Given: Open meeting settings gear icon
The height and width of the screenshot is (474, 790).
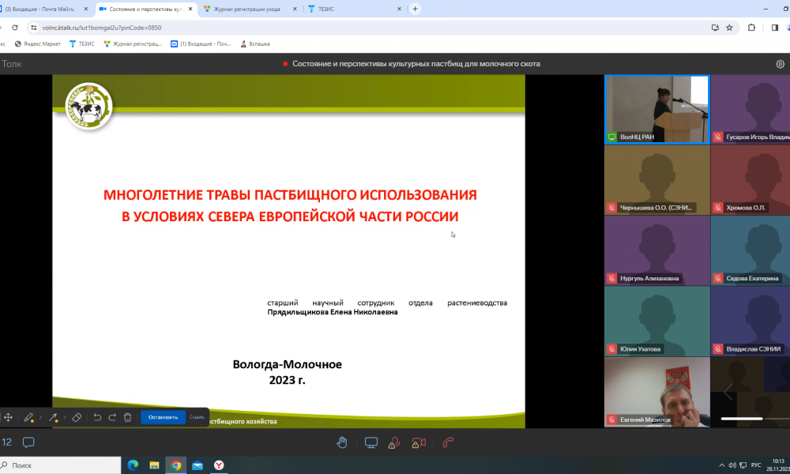Looking at the screenshot, I should tap(780, 64).
